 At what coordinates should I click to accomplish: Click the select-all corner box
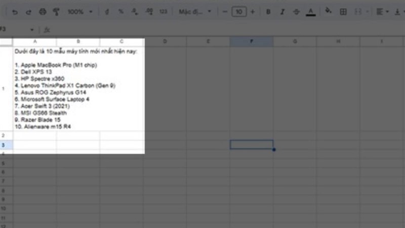[x=6, y=42]
